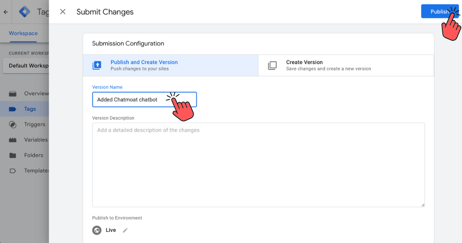The image size is (462, 243).
Task: Click the Version Description text area
Action: [258, 165]
